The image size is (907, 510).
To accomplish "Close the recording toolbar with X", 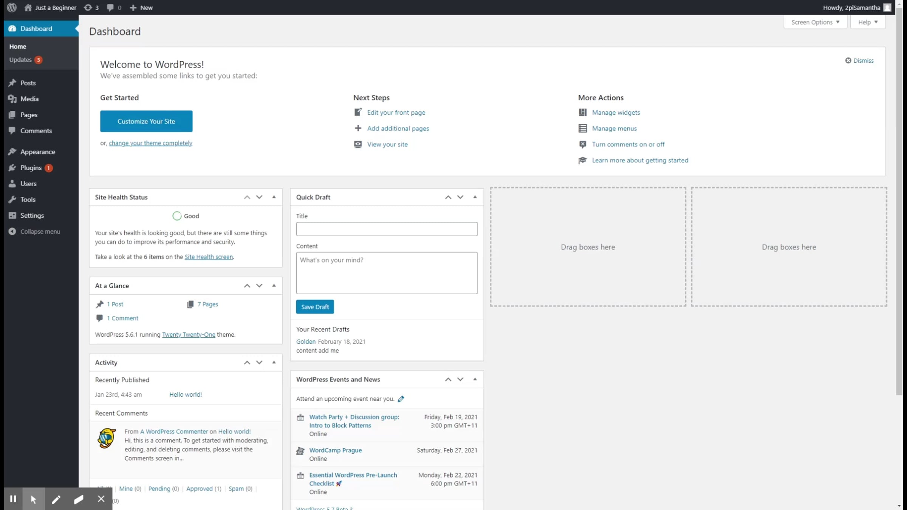I will [x=101, y=499].
